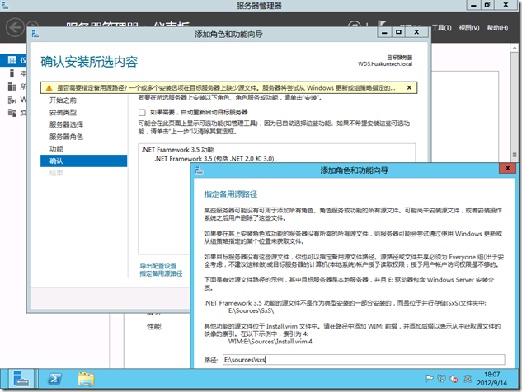This screenshot has height=392, width=522.
Task: Dismiss the yellow warning bar with its X
Action: coord(409,88)
